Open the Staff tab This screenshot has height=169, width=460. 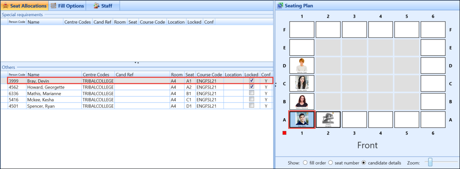(103, 6)
